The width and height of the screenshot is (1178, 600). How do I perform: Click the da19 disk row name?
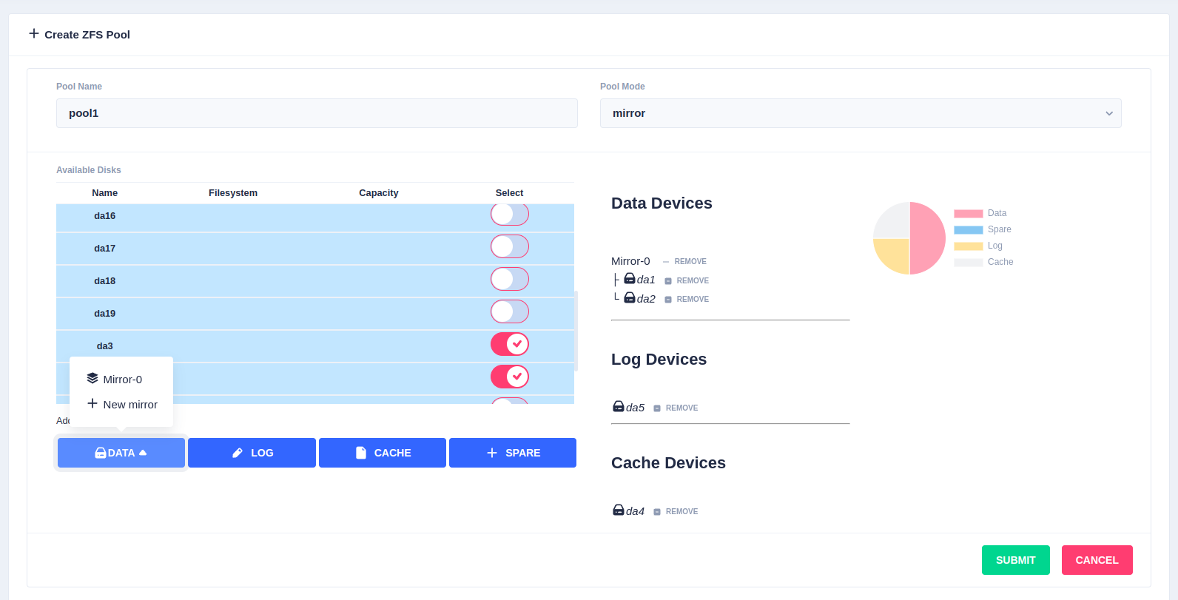[x=105, y=314]
